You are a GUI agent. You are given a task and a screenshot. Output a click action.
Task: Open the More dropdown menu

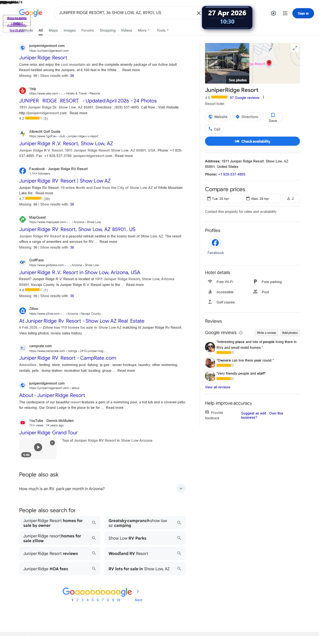pyautogui.click(x=144, y=30)
